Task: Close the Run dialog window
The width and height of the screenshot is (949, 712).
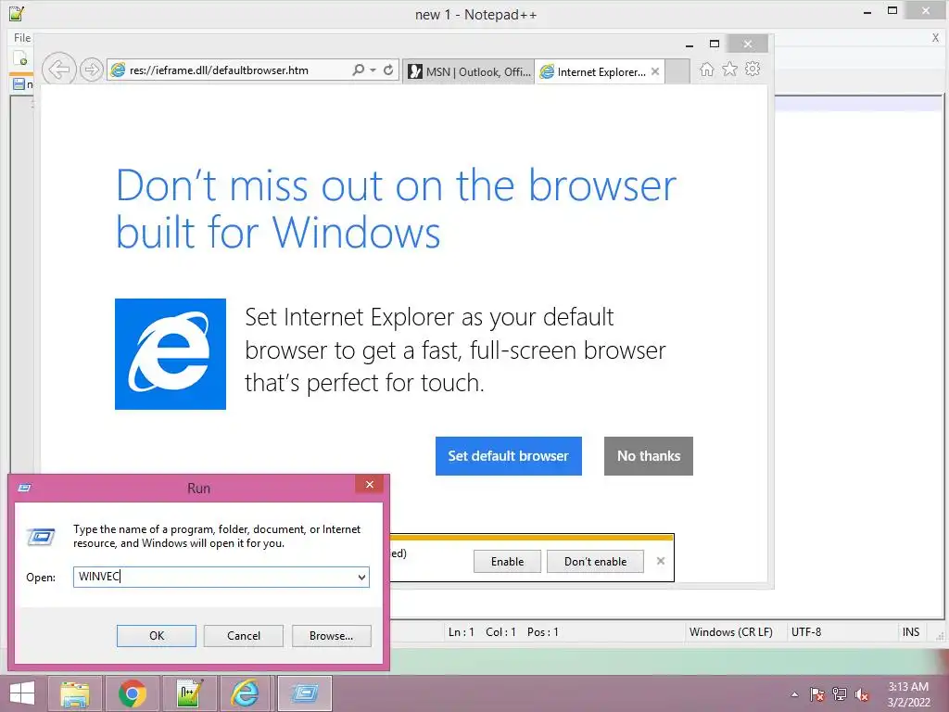Action: click(x=369, y=484)
